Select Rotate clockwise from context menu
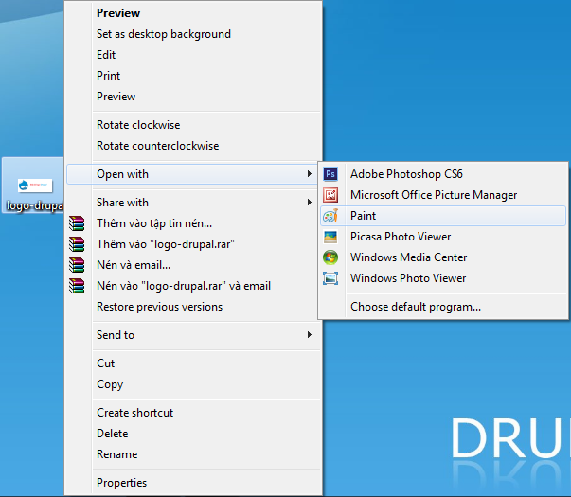 (137, 125)
